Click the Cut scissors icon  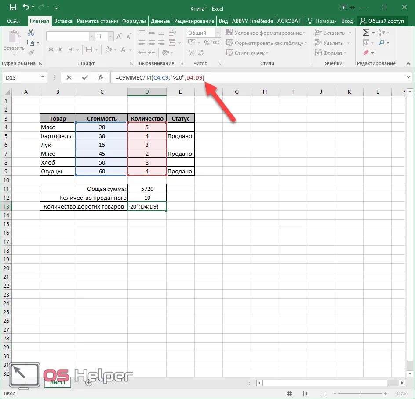coord(31,33)
